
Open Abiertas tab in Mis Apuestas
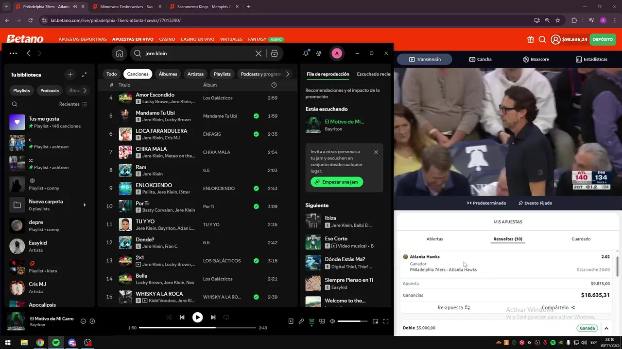pyautogui.click(x=434, y=239)
